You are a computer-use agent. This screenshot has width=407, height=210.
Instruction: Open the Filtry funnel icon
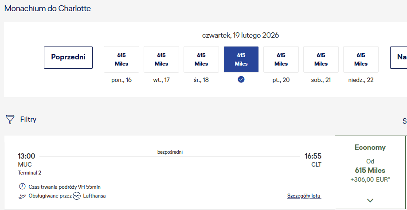(x=10, y=120)
